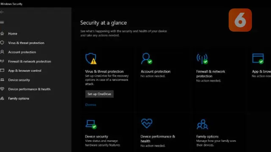Image resolution: width=271 pixels, height=152 pixels.
Task: Click 'No action needed.' under Account protection
Action: click(x=153, y=76)
